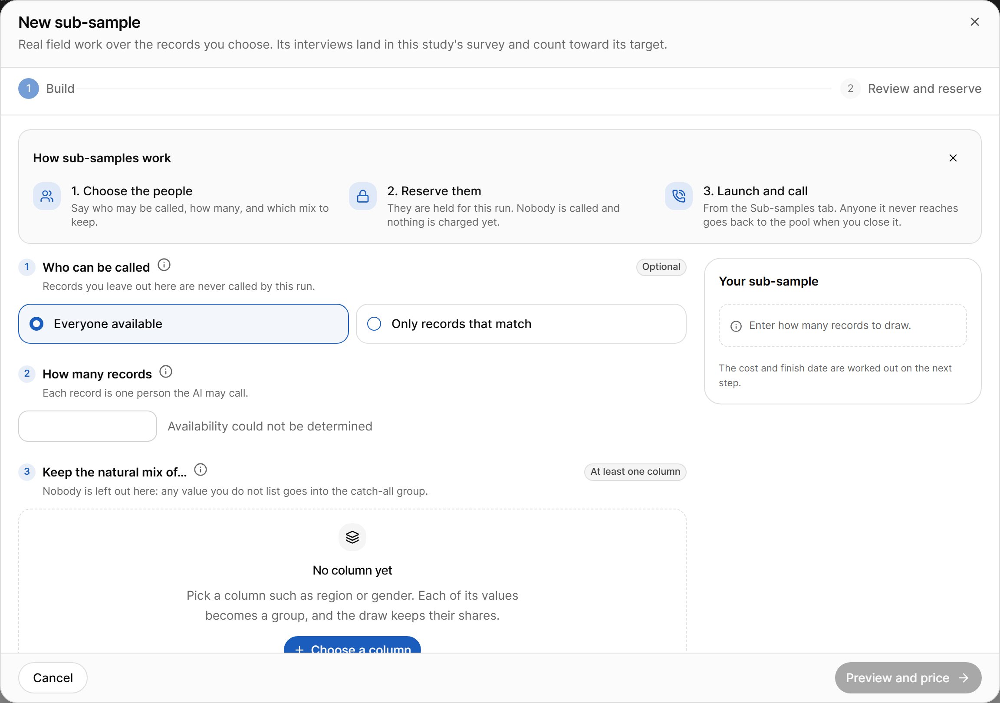This screenshot has width=1000, height=703.
Task: Click the No column yet heading
Action: 352,570
